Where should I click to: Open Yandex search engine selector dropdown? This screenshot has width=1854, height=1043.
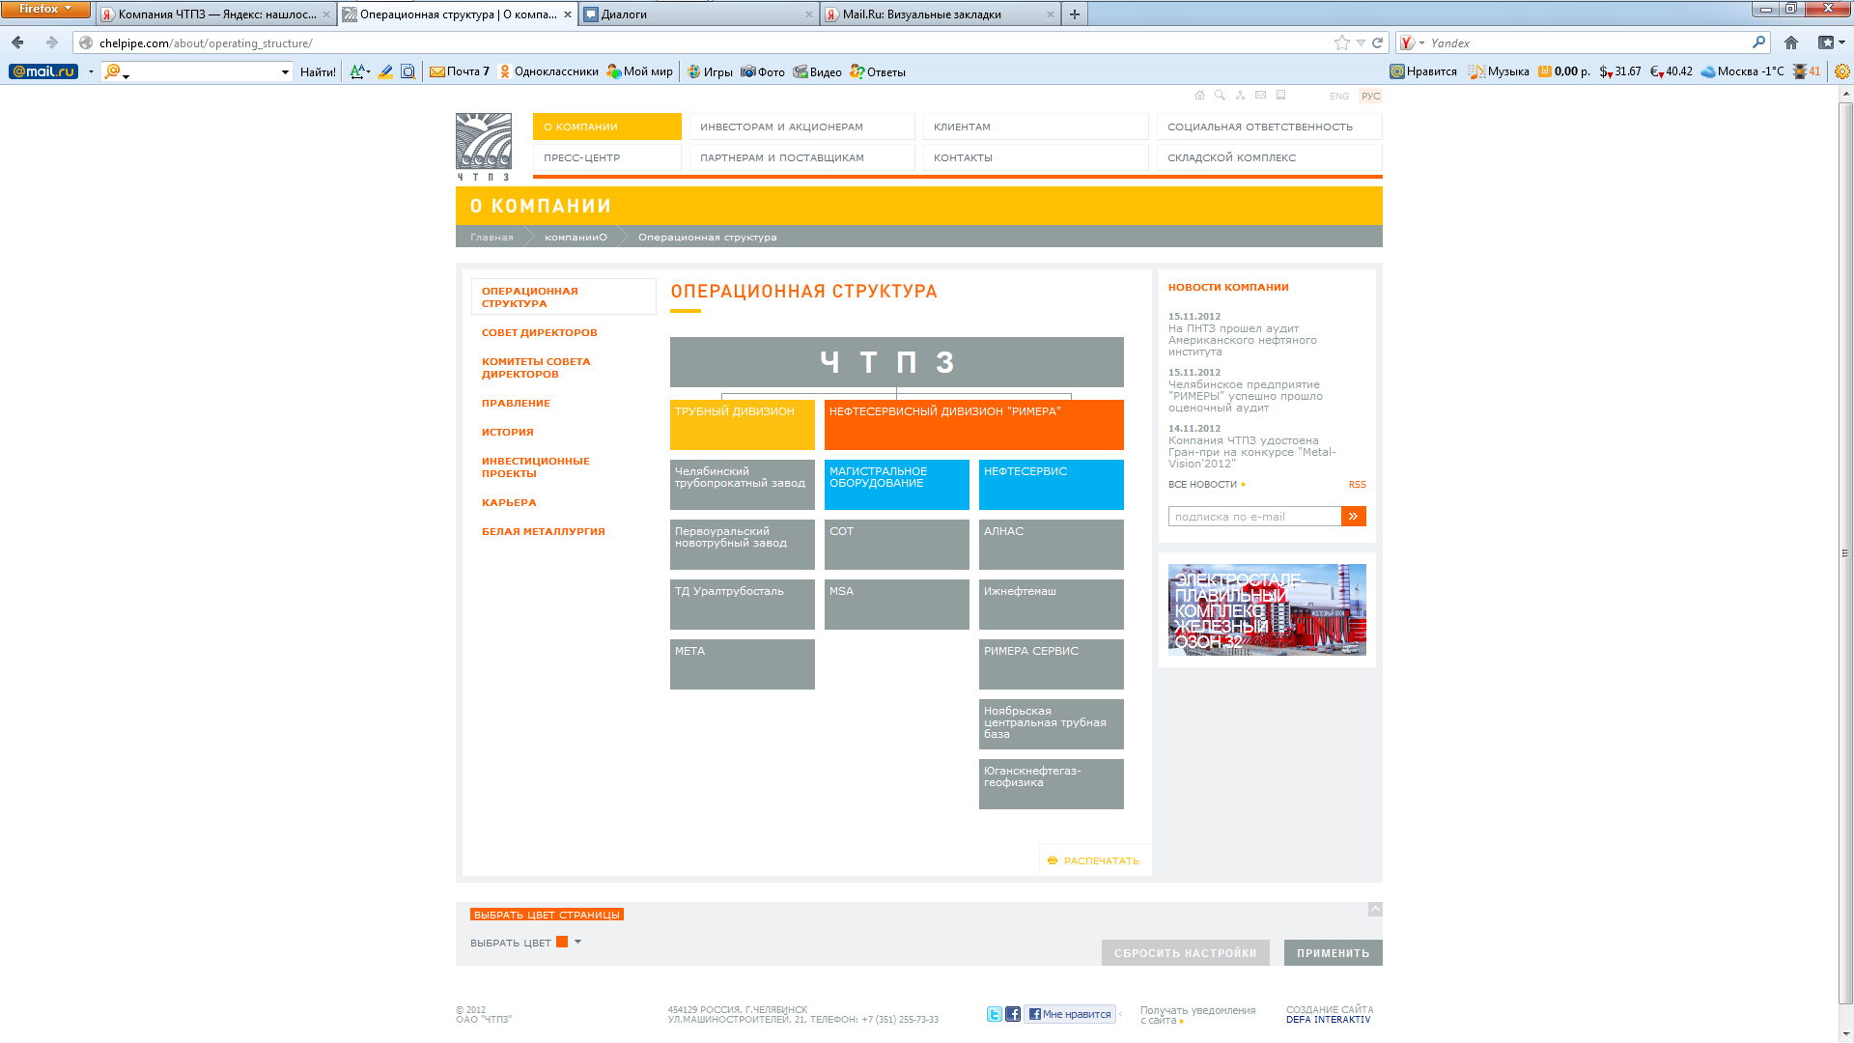point(1421,42)
